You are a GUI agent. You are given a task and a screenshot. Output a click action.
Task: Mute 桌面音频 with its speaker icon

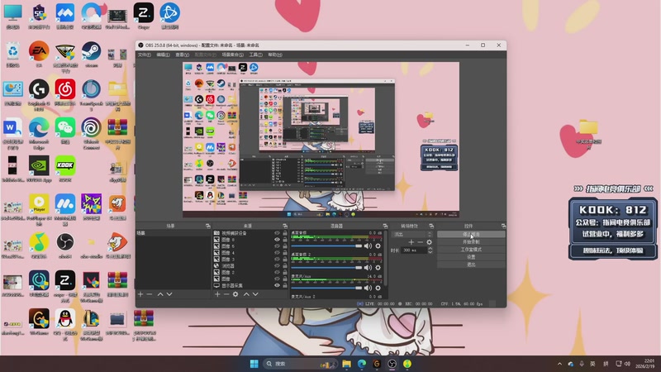pyautogui.click(x=368, y=246)
